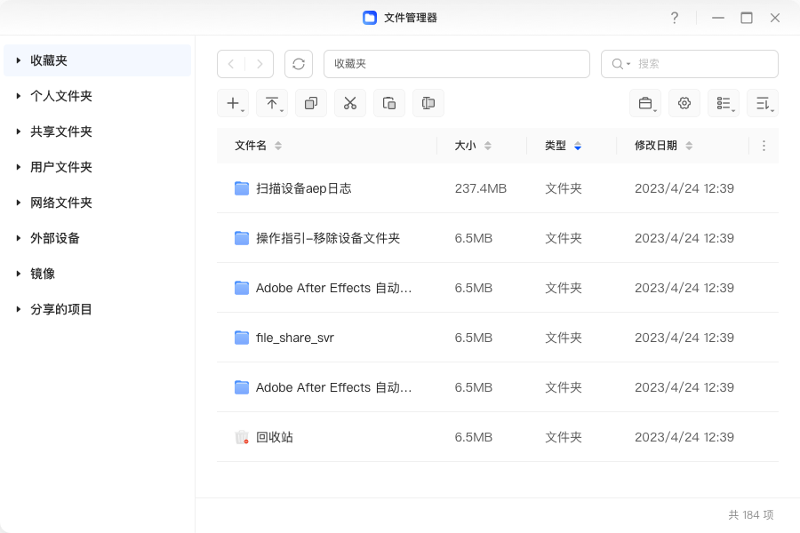Screen dimensions: 800x533
Task: Click the paste icon in toolbar
Action: click(389, 103)
